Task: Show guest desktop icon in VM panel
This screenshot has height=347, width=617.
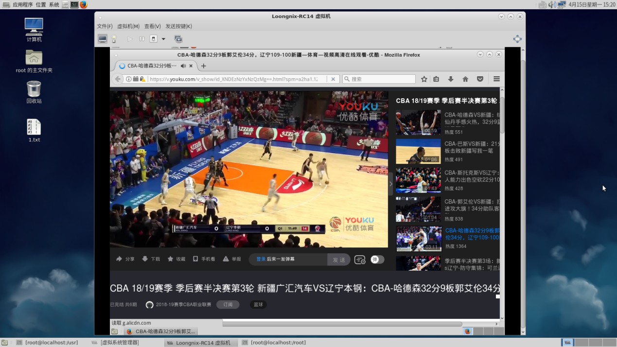Action: click(114, 331)
